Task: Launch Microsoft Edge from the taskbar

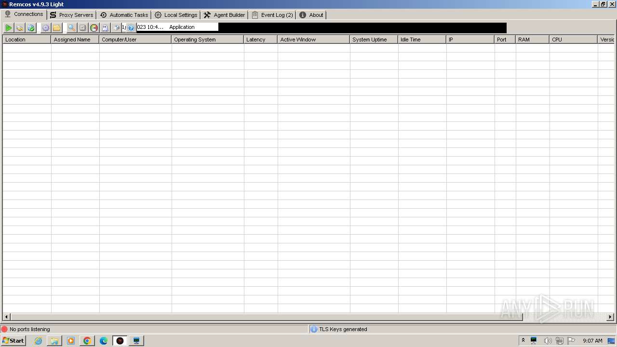Action: click(104, 341)
